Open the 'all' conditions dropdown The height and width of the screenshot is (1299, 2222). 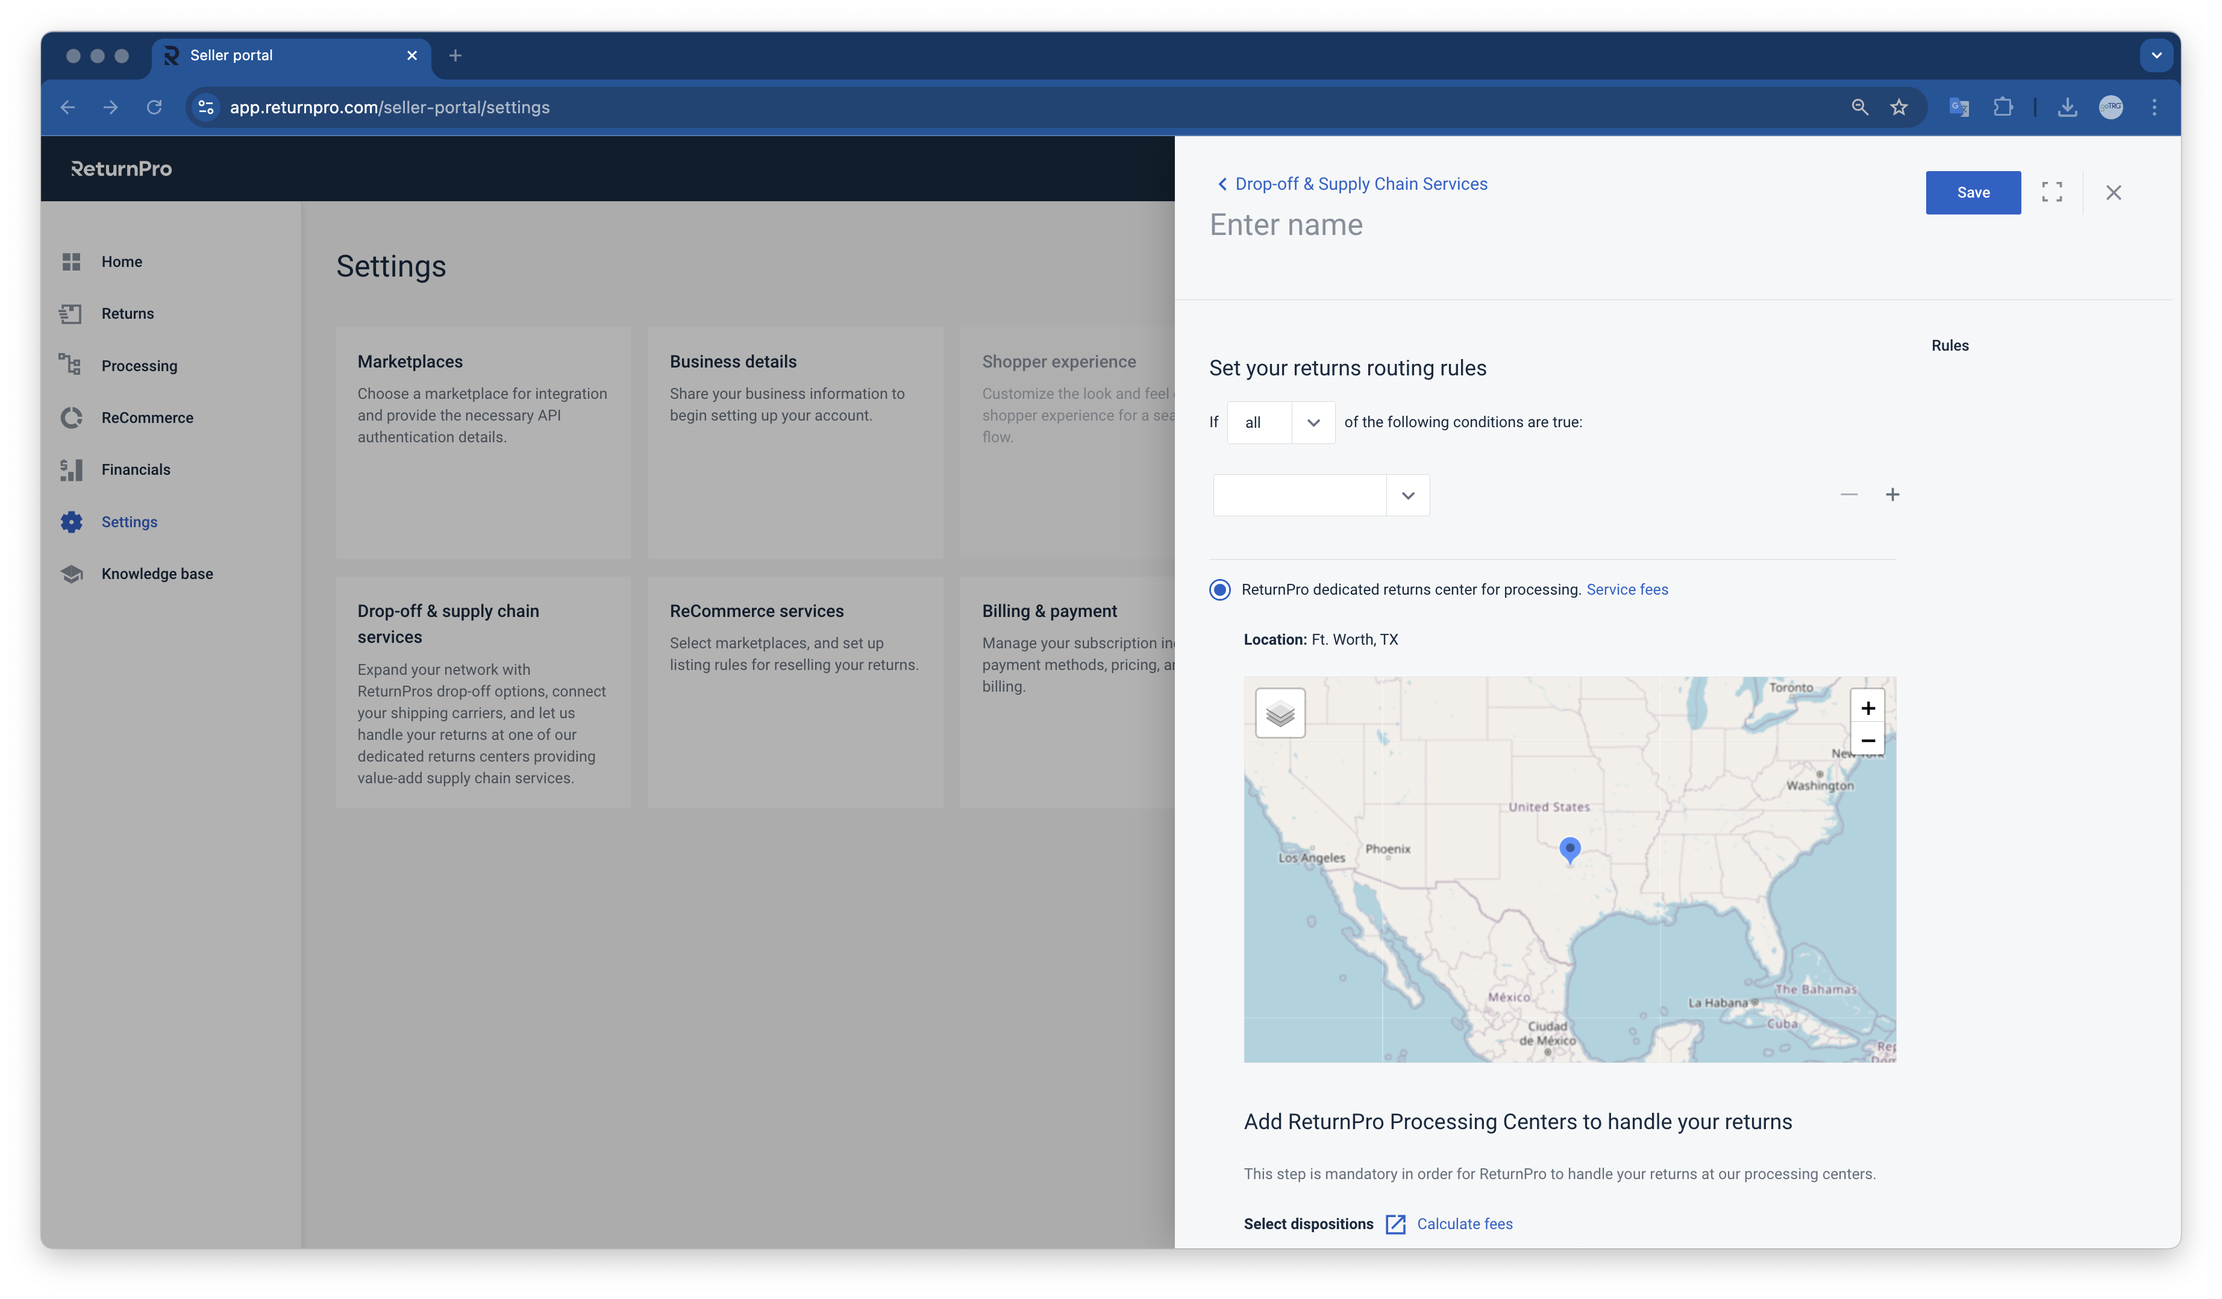click(1280, 422)
